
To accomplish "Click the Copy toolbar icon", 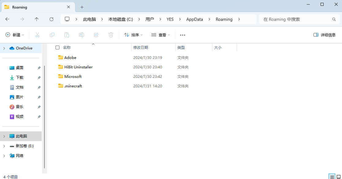I will pos(52,35).
